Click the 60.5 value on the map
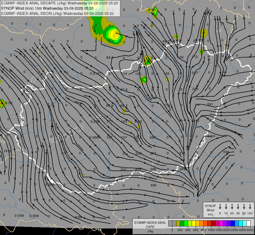Viewport: 255px width, 235px height. (124, 90)
